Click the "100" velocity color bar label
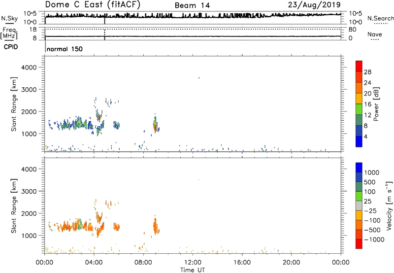 (x=370, y=192)
